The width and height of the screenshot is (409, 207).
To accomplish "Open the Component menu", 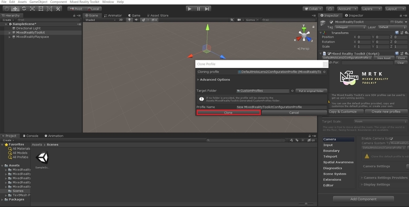I will 59,2.
